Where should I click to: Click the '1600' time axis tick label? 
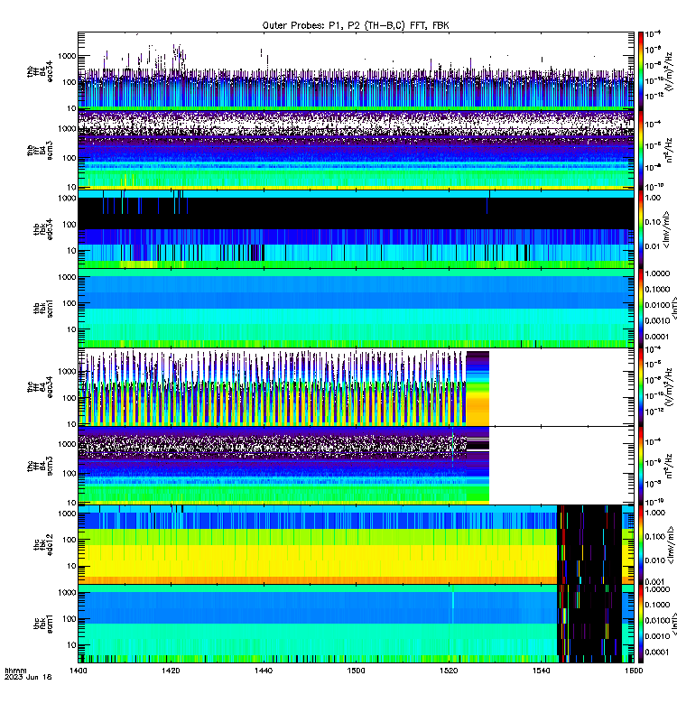(x=634, y=671)
